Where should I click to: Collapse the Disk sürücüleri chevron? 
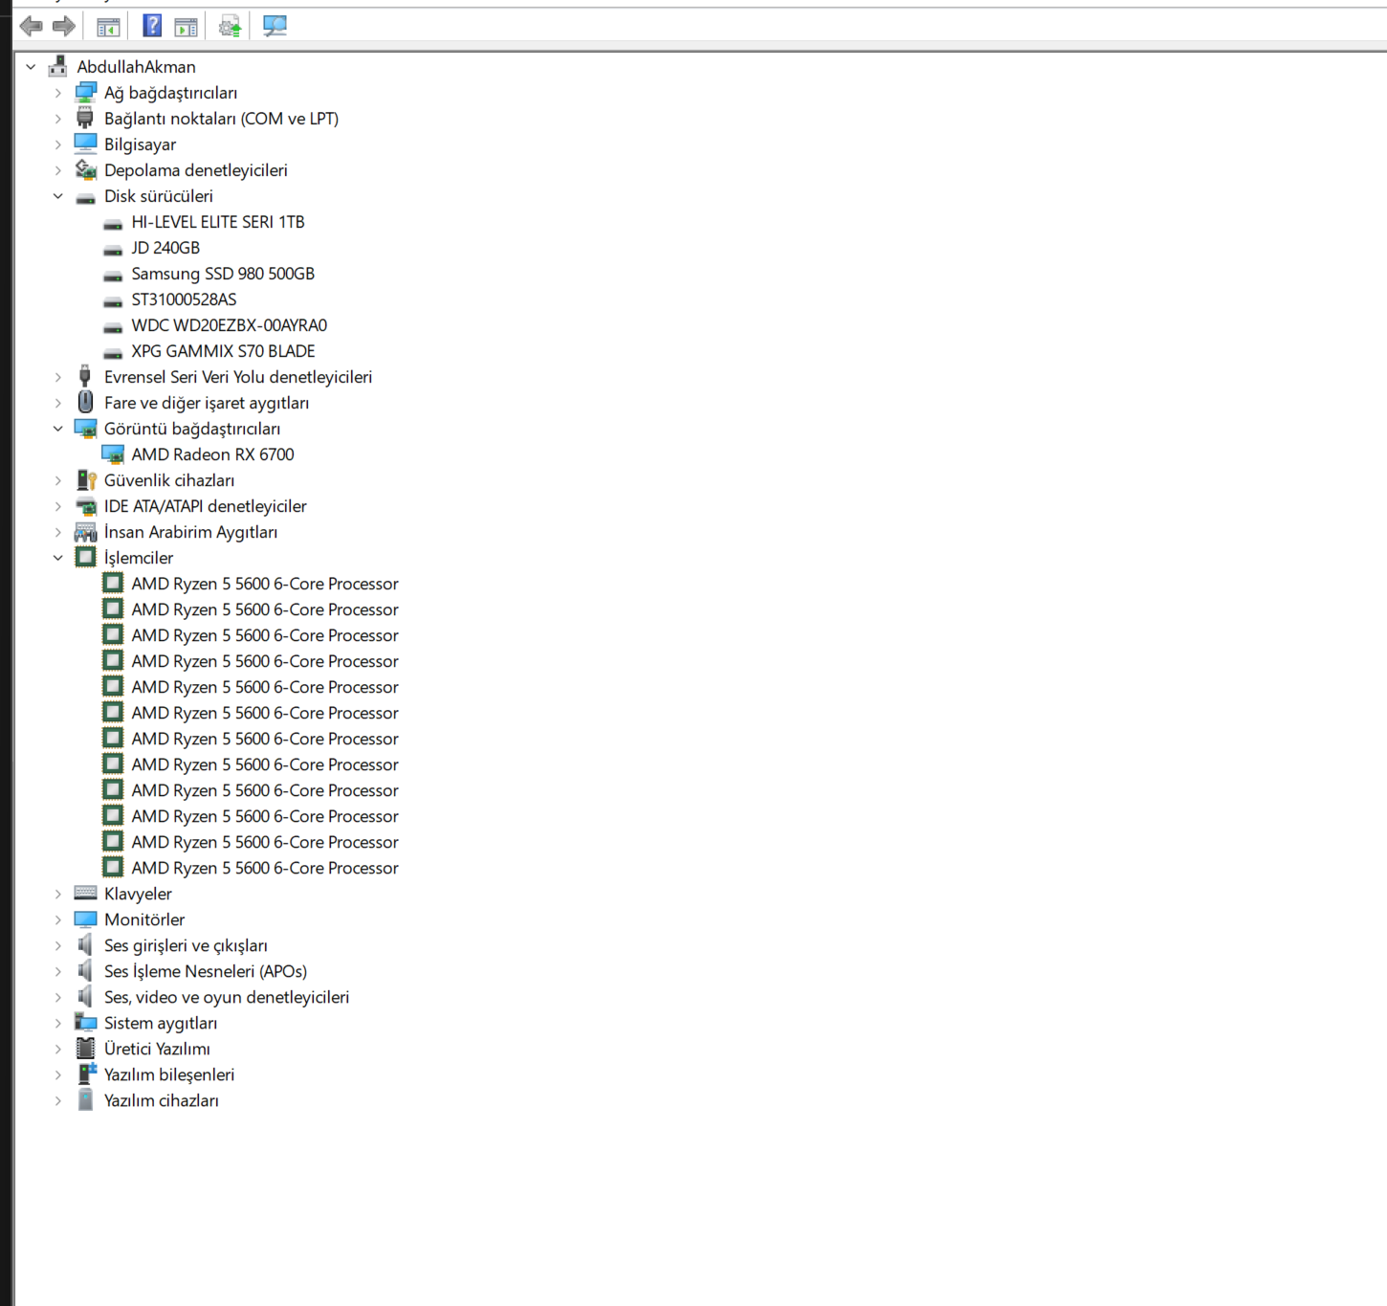(x=58, y=196)
